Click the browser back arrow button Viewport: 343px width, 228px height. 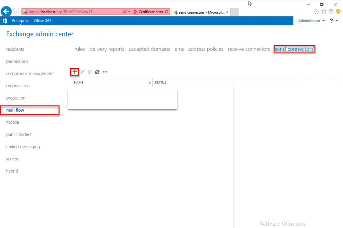6,12
